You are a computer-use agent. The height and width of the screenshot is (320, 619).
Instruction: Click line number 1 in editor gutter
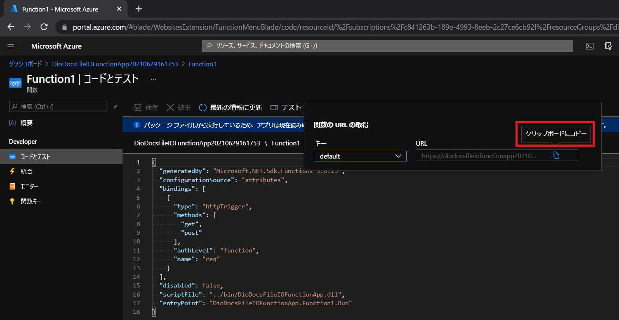pos(138,162)
